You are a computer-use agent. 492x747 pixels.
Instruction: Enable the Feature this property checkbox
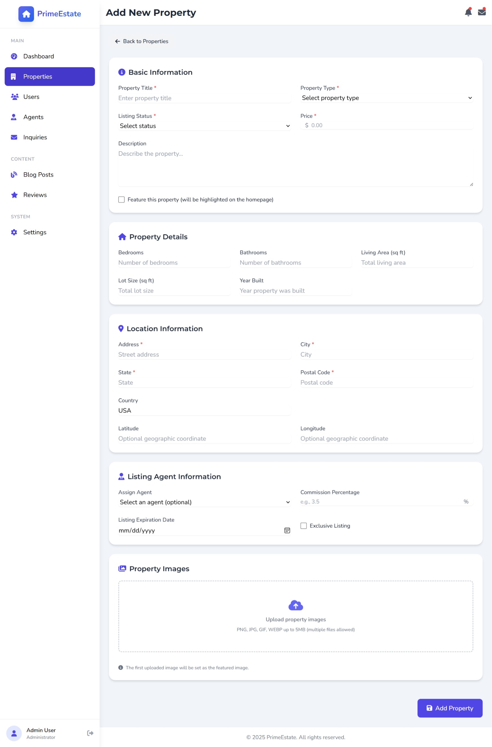[x=121, y=200]
